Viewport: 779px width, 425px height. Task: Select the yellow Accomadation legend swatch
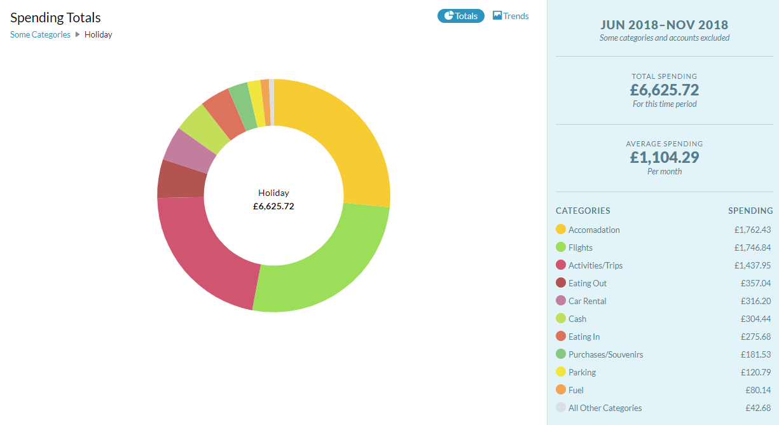coord(561,230)
